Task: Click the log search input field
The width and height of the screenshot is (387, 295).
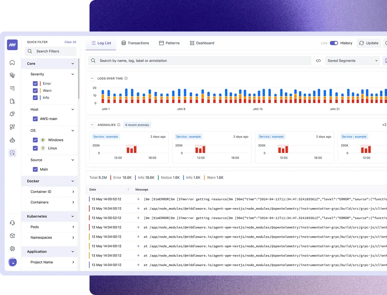Action: coord(200,61)
